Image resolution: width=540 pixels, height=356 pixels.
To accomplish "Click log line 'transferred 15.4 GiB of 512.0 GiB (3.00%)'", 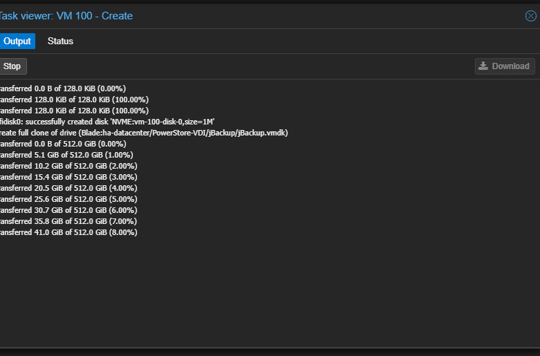I will (x=69, y=177).
